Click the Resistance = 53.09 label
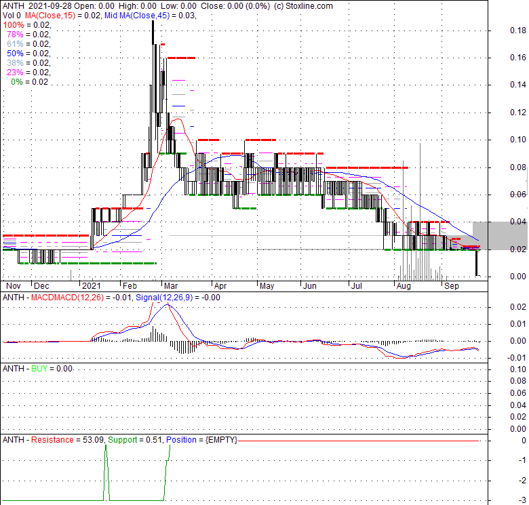Image resolution: width=529 pixels, height=505 pixels. (67, 440)
